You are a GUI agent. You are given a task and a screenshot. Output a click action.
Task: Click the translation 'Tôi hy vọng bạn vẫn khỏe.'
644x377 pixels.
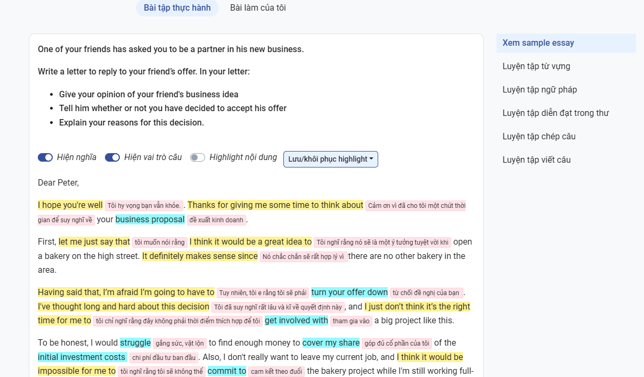coord(144,206)
